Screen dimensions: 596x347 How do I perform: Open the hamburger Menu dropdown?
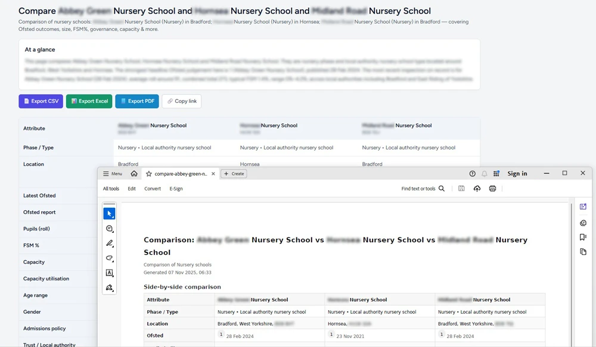pos(112,173)
